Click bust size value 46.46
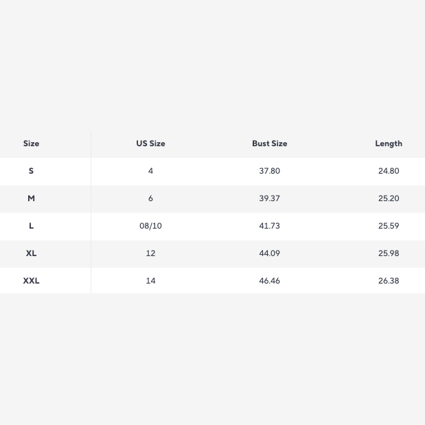Viewport: 425px width, 425px height. point(269,281)
